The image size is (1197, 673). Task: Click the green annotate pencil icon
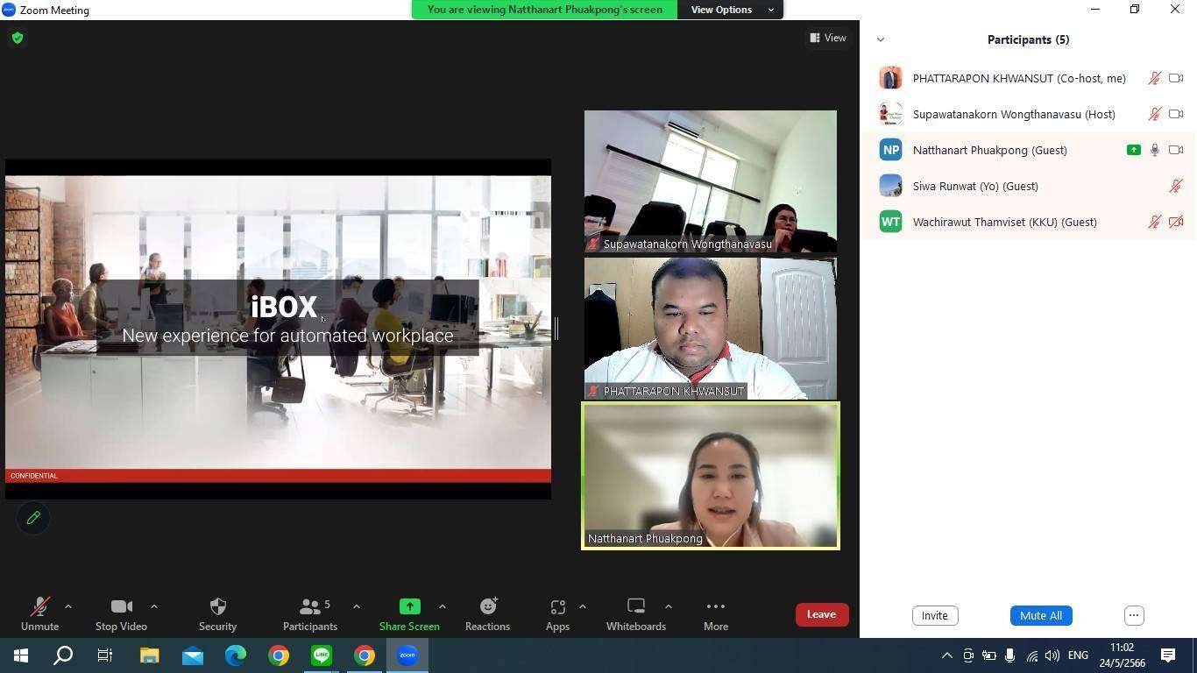click(x=33, y=518)
